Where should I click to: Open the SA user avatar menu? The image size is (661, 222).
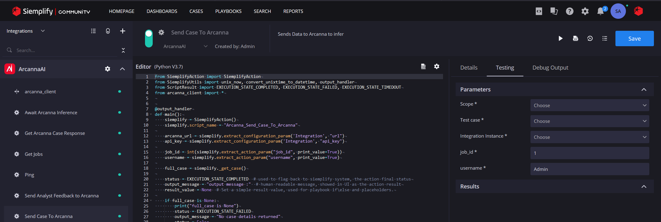pos(618,11)
